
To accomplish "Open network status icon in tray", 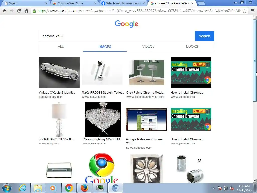I will [x=226, y=188].
